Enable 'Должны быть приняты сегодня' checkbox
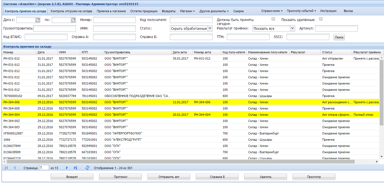The height and width of the screenshot is (183, 384). click(x=273, y=19)
